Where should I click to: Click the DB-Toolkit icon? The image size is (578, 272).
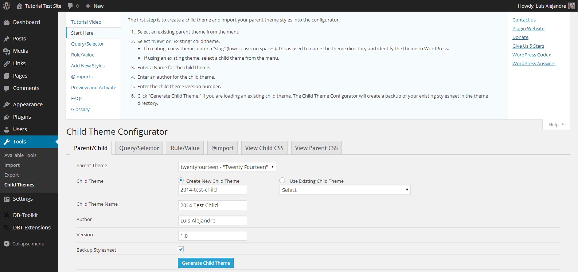[7, 215]
